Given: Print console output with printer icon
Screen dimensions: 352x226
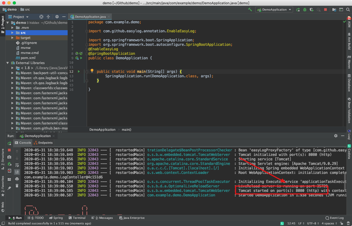Looking at the screenshot, I should (17, 179).
